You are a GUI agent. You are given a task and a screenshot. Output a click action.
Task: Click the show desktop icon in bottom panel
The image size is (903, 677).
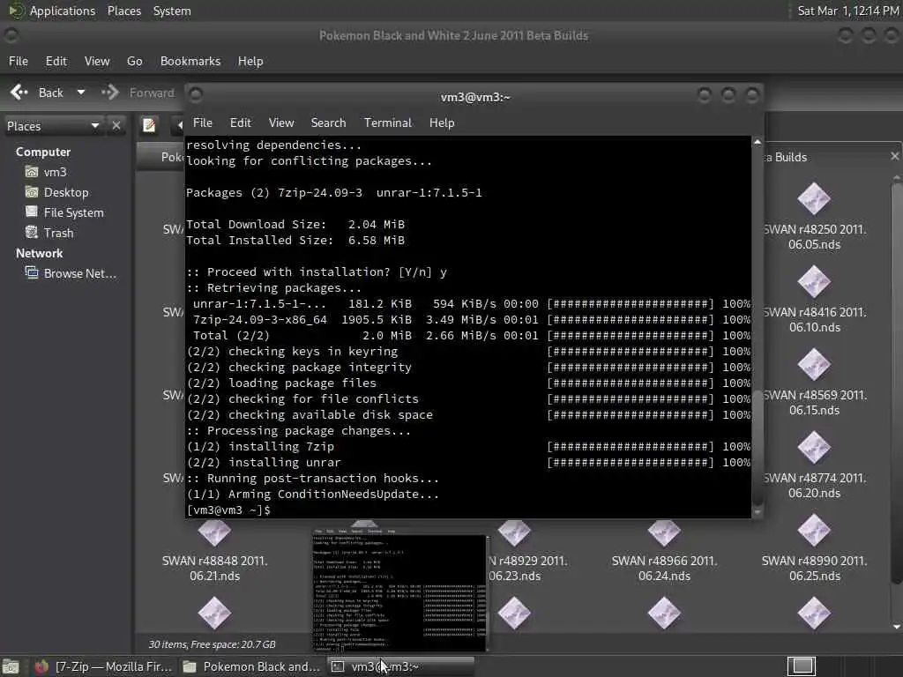coord(11,666)
